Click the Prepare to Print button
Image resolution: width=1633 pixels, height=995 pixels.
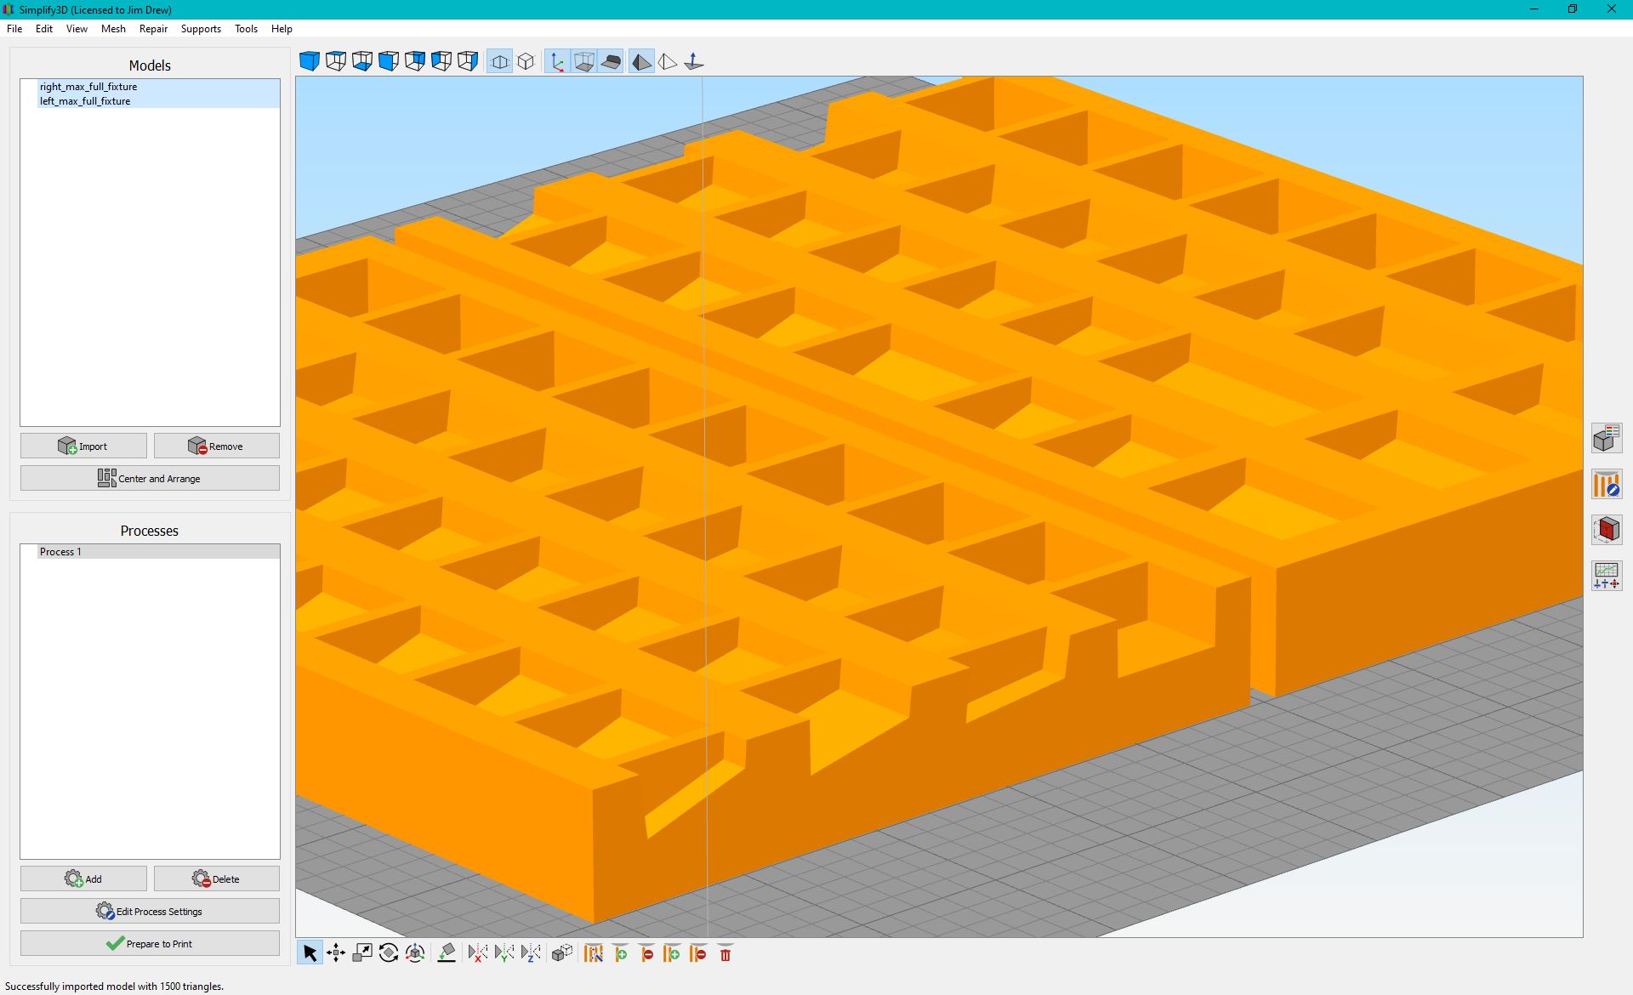[x=150, y=943]
